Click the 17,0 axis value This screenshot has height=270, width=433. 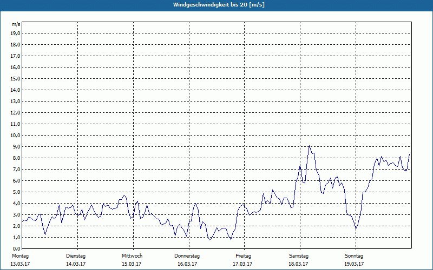coord(15,56)
